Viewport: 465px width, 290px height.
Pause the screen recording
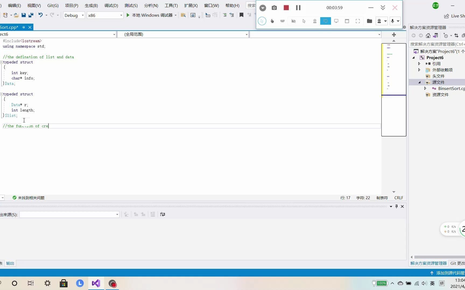coord(298,8)
